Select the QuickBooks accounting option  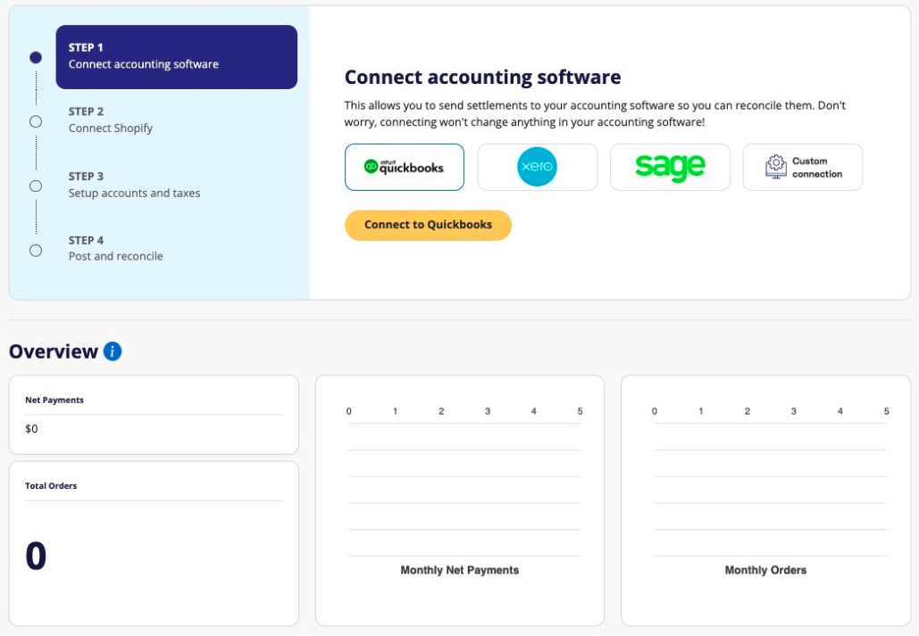[405, 167]
